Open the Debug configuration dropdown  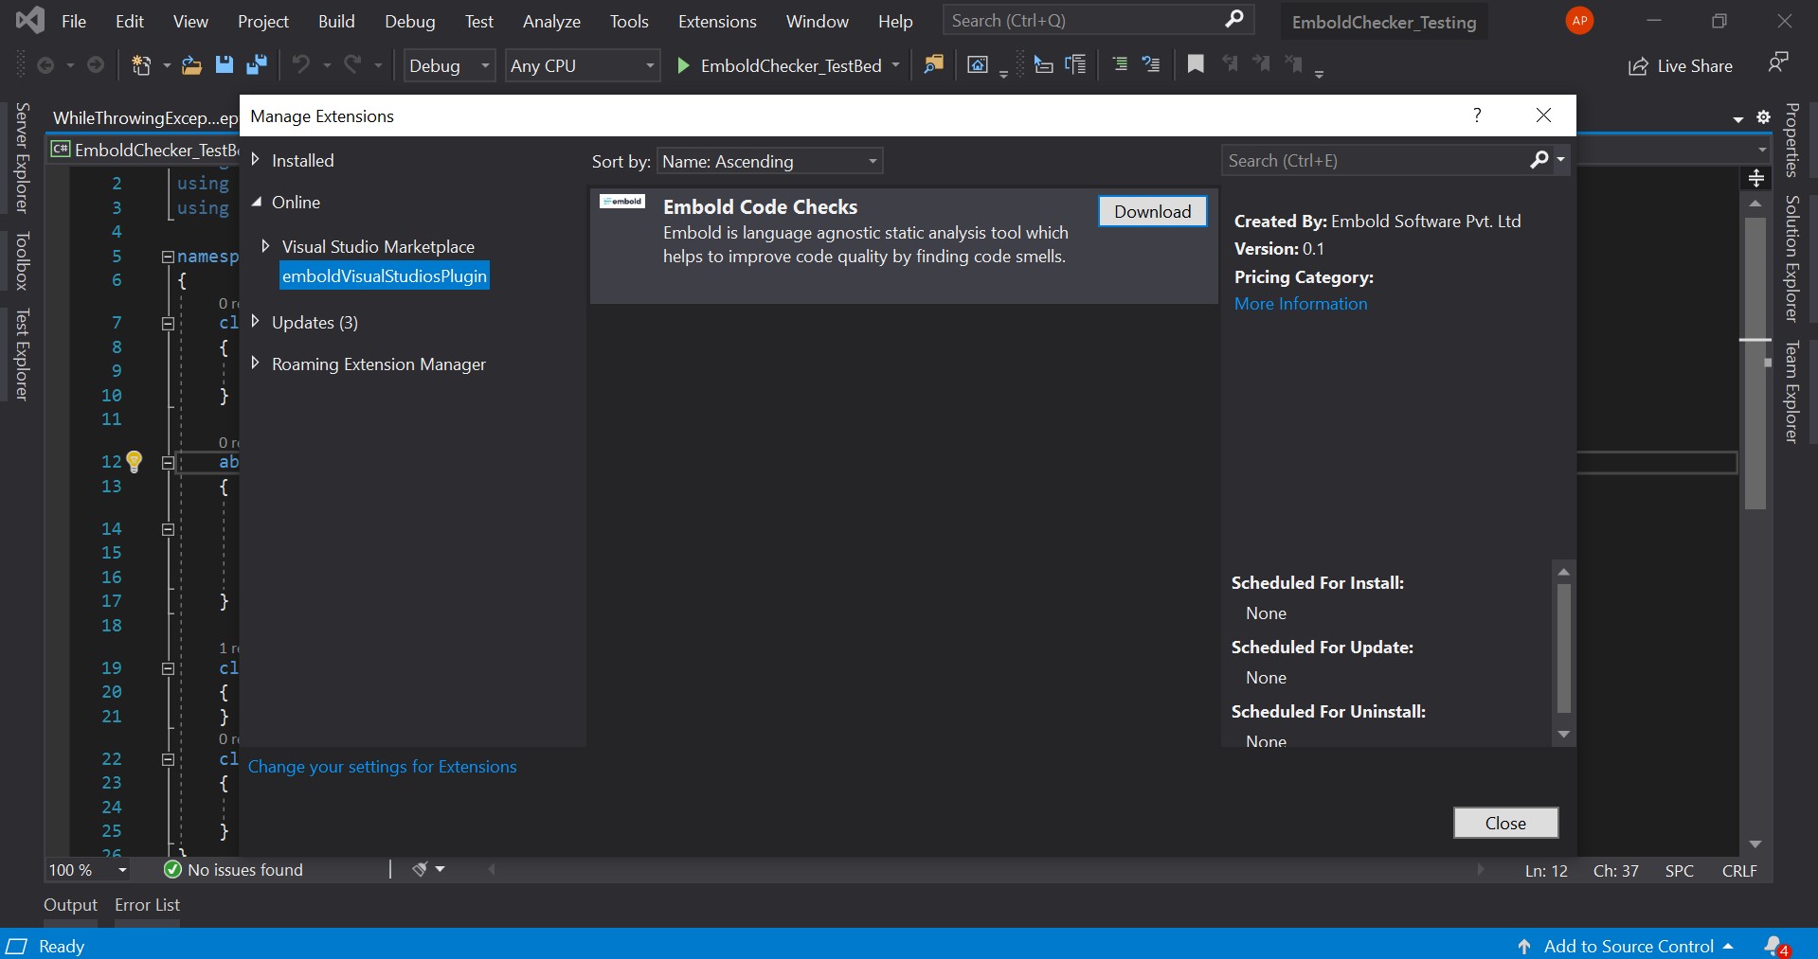pyautogui.click(x=449, y=65)
